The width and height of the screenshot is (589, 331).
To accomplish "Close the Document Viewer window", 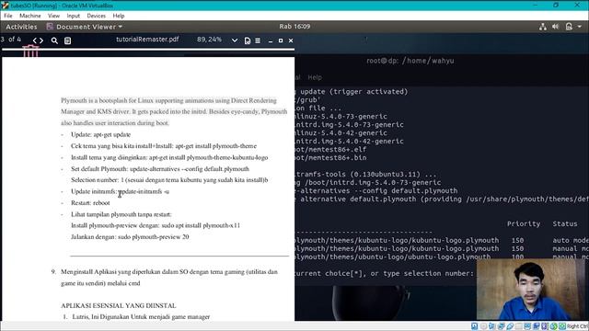I will point(291,40).
